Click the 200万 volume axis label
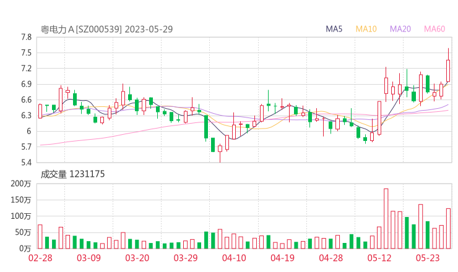This screenshot has width=458, height=272. click(21, 184)
